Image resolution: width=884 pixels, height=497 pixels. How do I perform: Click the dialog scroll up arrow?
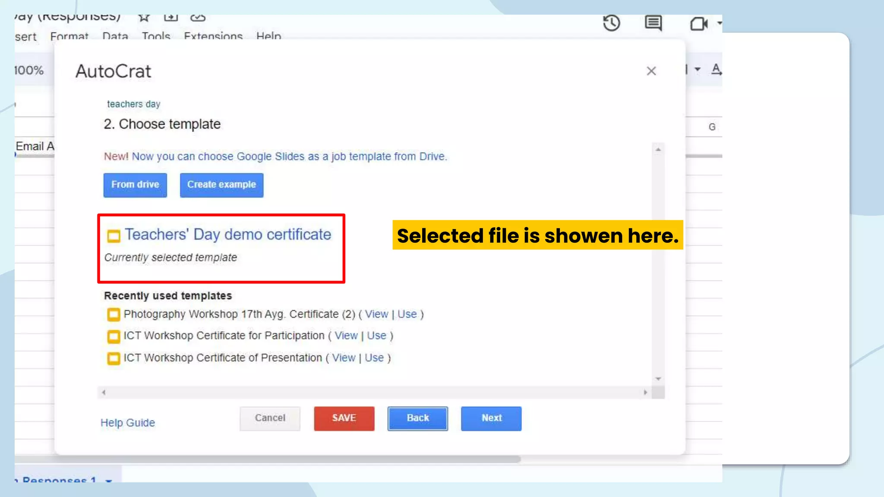658,149
